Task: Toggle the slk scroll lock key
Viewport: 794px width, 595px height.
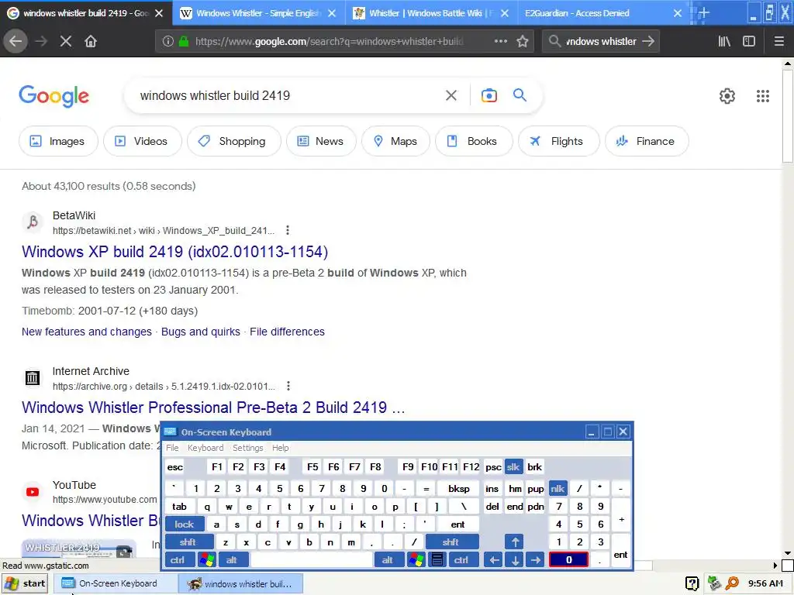Action: pos(513,467)
